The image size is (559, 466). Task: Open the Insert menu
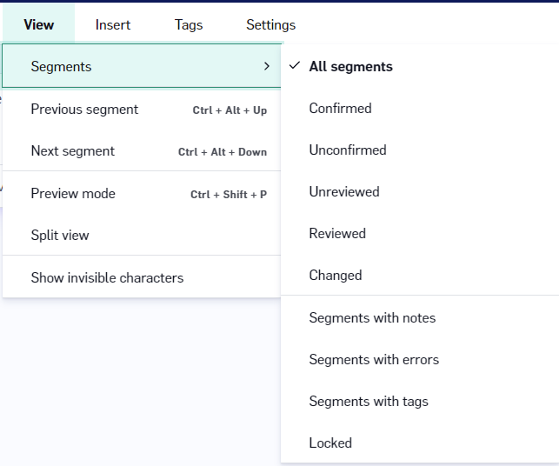113,24
